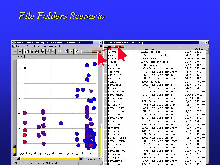Click the row pointer arrow beside the archive row
Screen dimensions: 220x165
click(x=106, y=52)
